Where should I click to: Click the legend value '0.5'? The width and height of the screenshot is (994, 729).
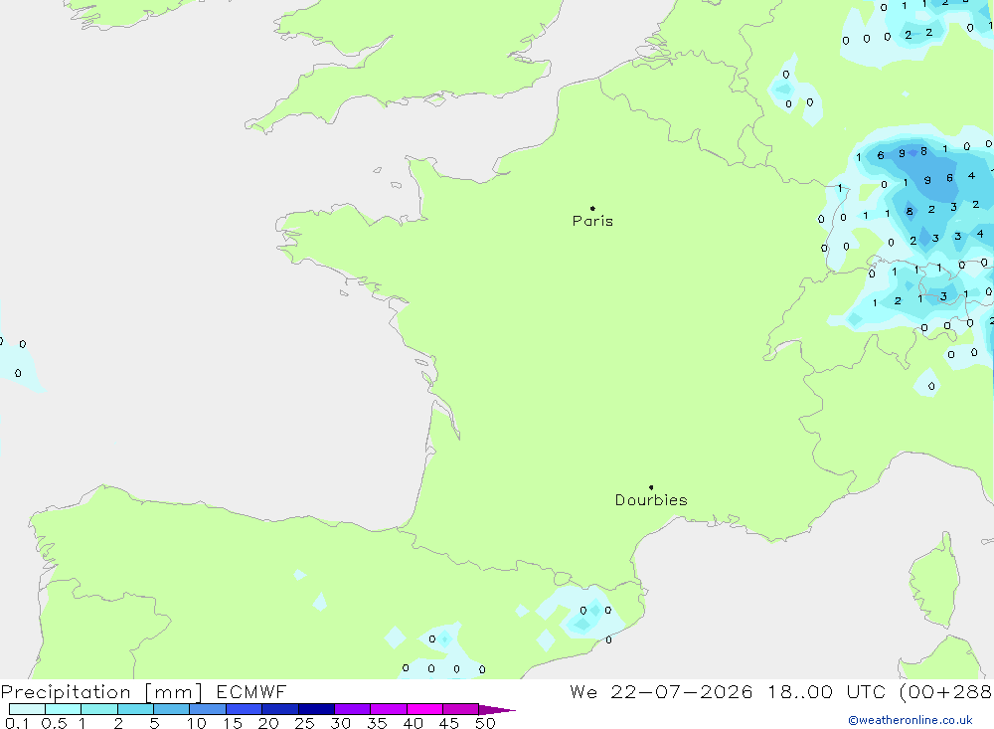point(54,723)
